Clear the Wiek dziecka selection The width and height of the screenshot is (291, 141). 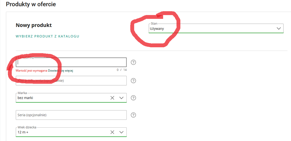112,132
